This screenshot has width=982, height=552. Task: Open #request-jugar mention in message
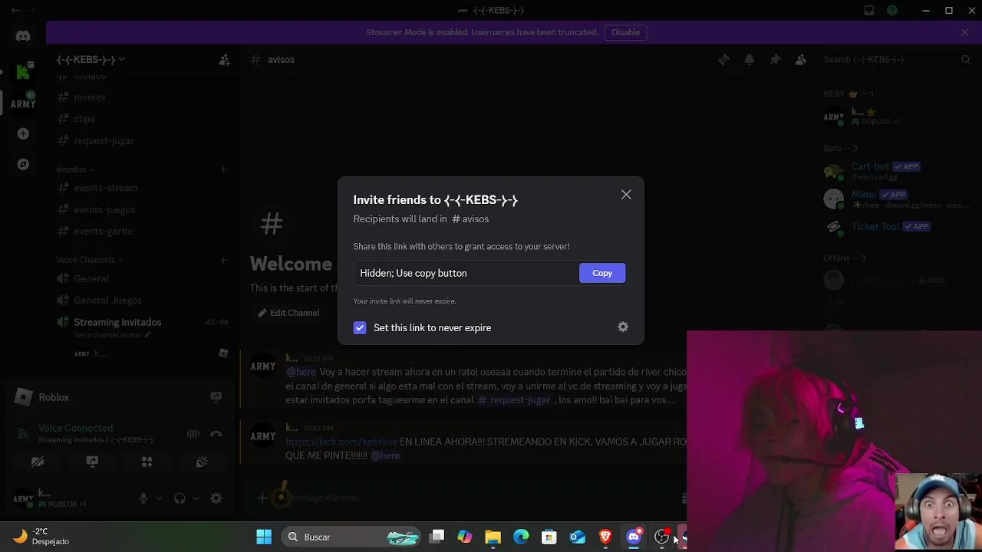pyautogui.click(x=514, y=399)
